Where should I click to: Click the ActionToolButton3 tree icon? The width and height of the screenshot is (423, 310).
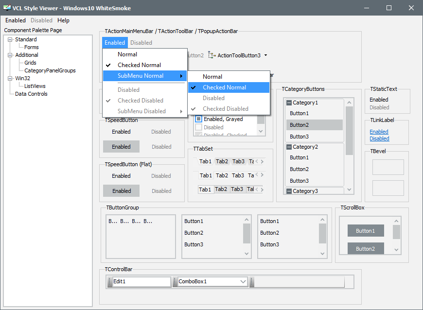pyautogui.click(x=212, y=55)
